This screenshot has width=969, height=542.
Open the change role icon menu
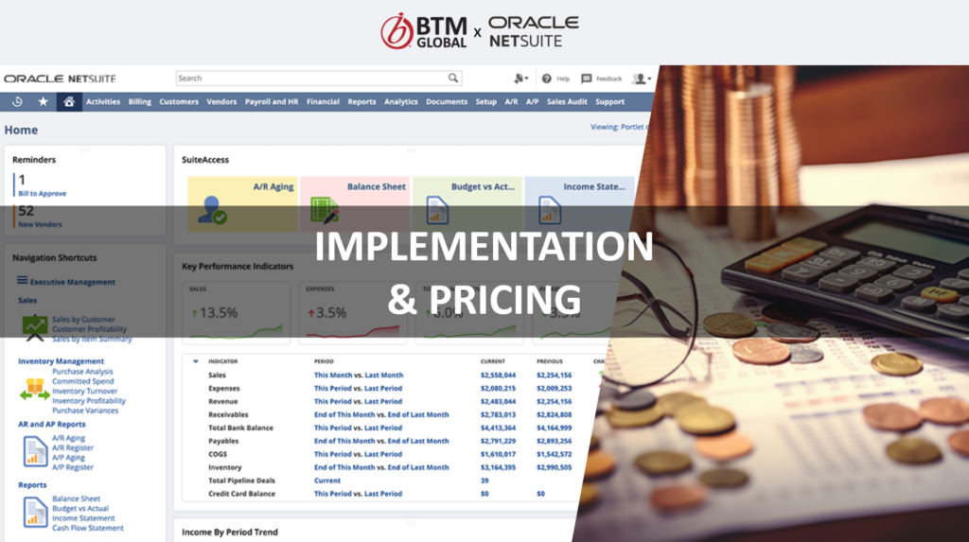click(521, 79)
